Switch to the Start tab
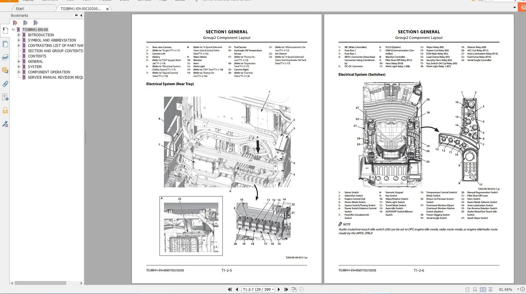 click(x=20, y=9)
